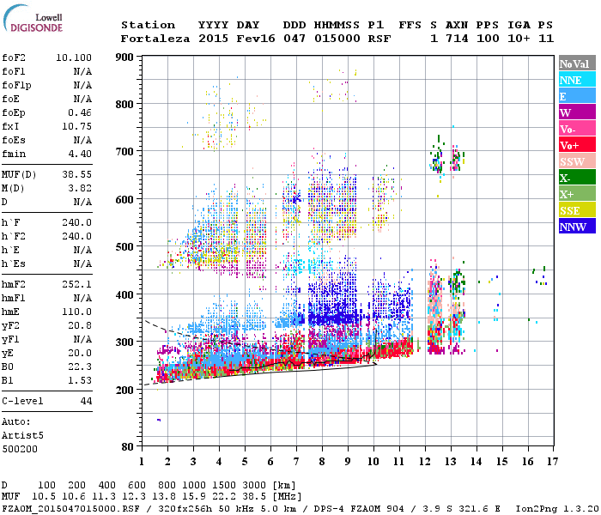Viewport: 601px width, 515px height.
Task: Click the B0 value 22.3
Action: [80, 367]
